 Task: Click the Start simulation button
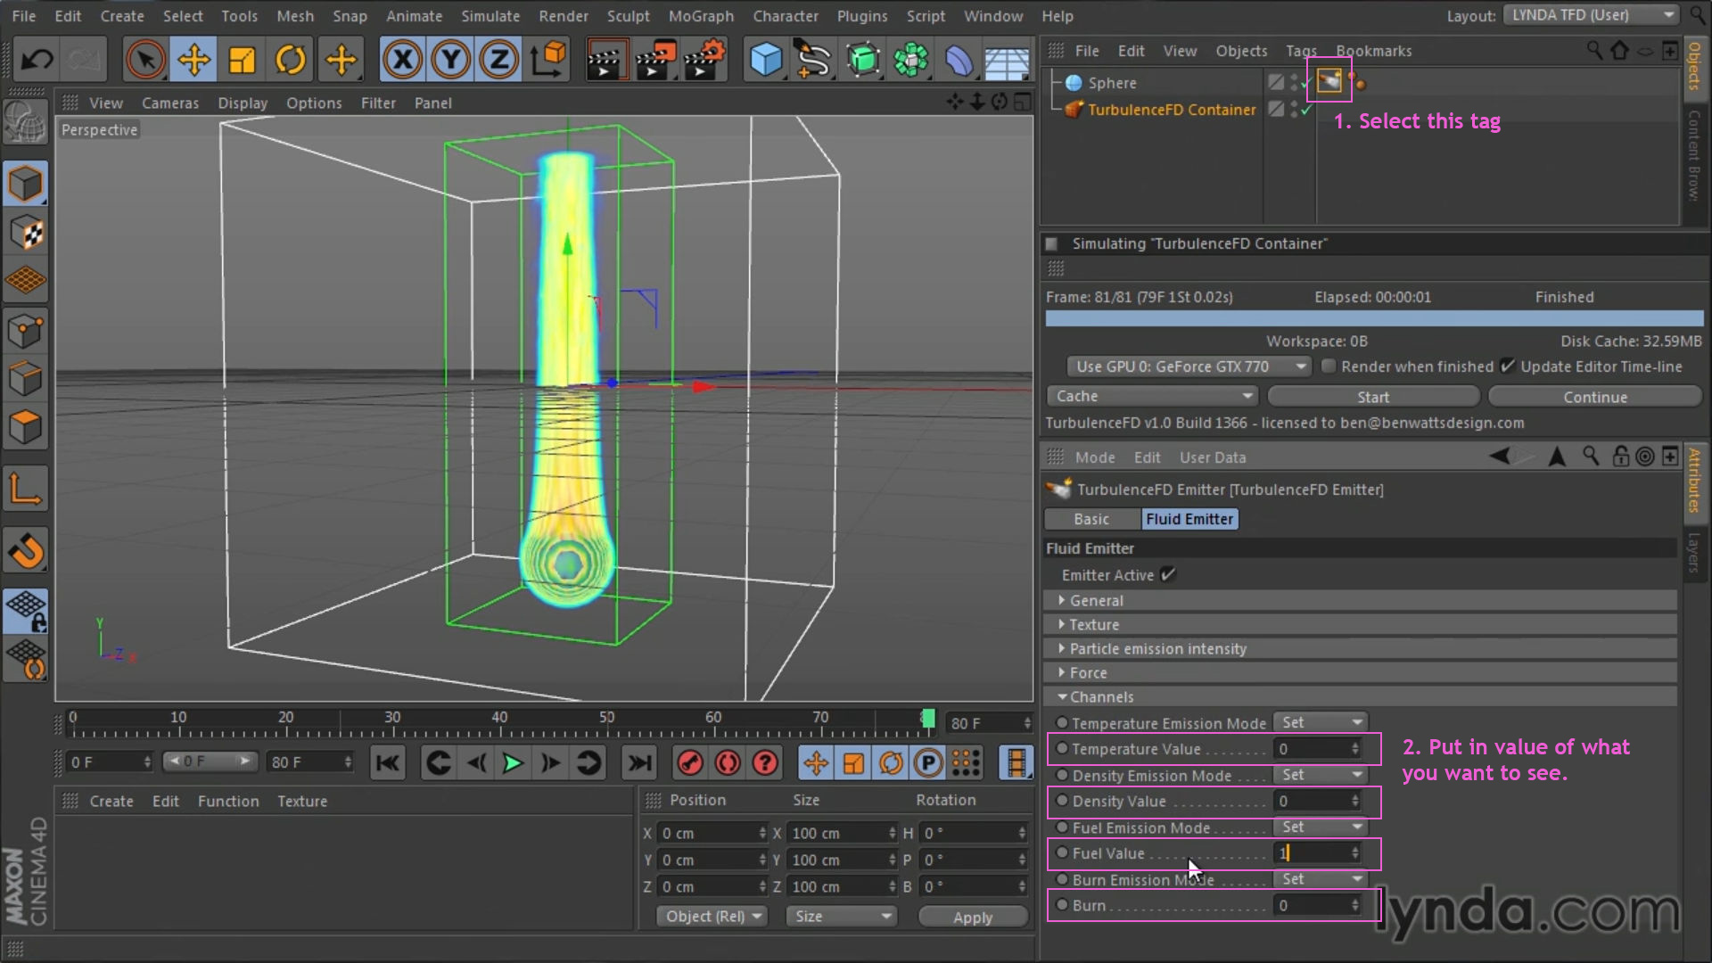(1372, 397)
